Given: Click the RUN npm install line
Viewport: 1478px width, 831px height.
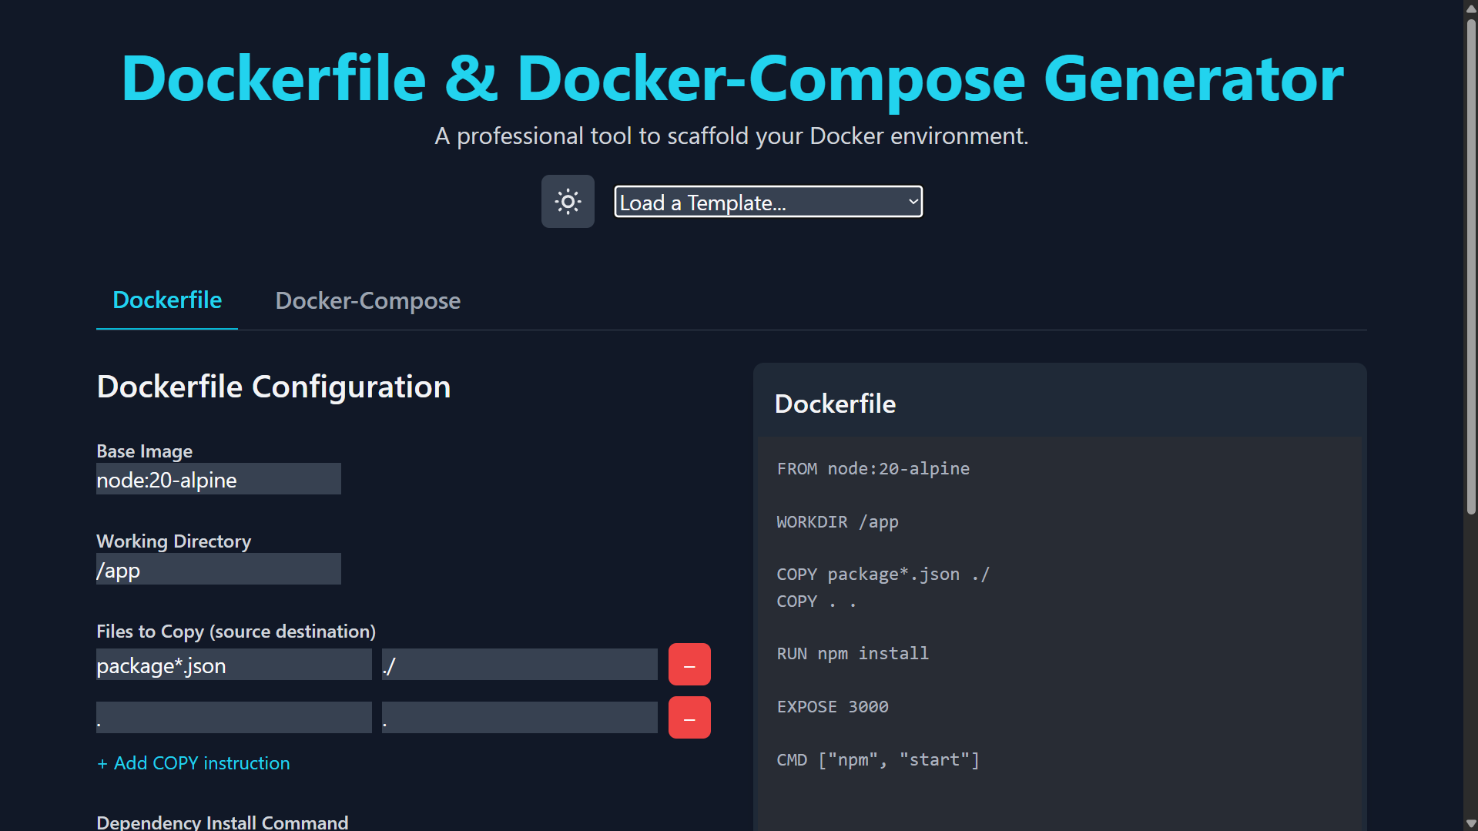Looking at the screenshot, I should (x=853, y=654).
